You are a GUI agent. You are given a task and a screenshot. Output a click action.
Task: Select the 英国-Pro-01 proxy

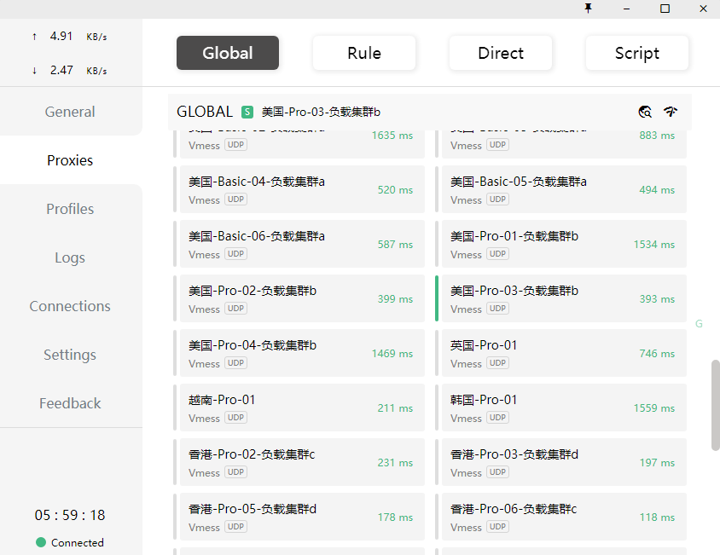tap(561, 353)
